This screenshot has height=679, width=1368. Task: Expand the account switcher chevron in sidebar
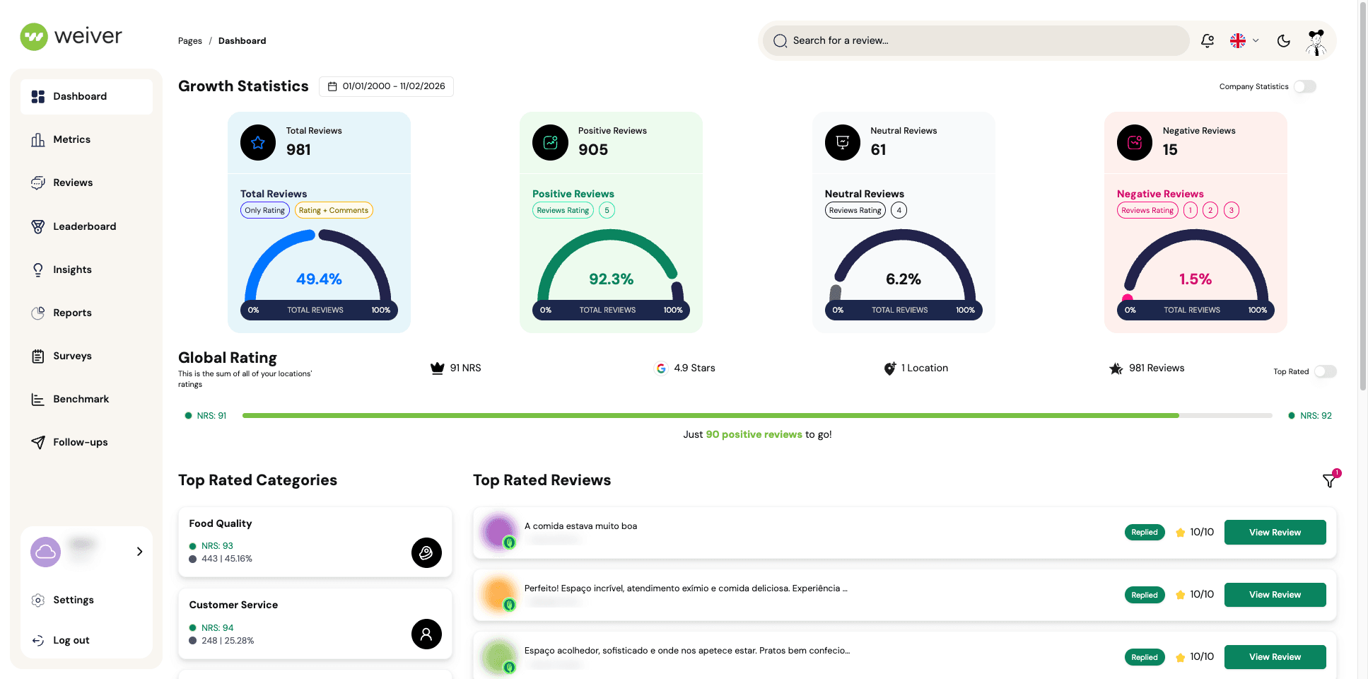click(139, 552)
